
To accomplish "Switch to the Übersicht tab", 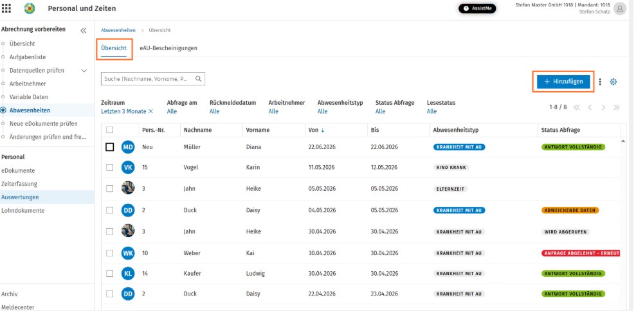I will click(x=114, y=48).
